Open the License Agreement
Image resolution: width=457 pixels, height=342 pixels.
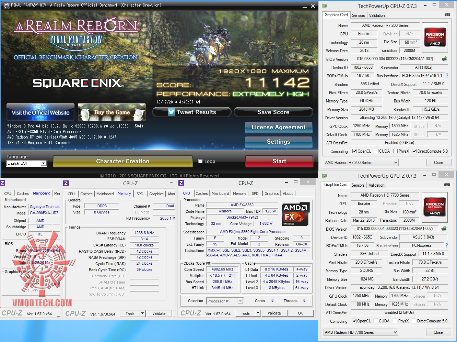click(279, 127)
